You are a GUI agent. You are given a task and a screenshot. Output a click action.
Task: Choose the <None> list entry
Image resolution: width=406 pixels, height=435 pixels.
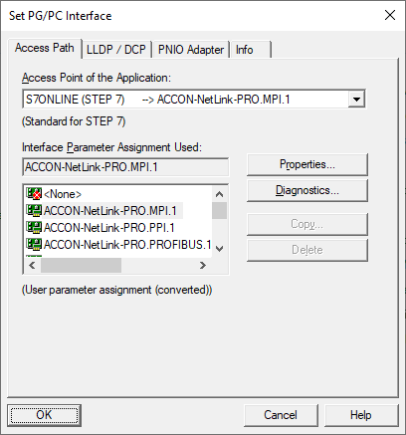[63, 194]
